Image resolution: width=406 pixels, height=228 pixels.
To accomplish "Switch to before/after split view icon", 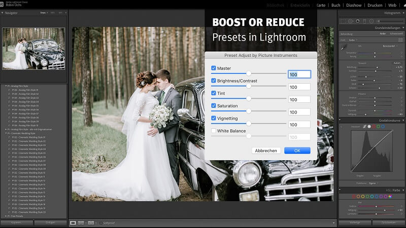I will (81, 223).
